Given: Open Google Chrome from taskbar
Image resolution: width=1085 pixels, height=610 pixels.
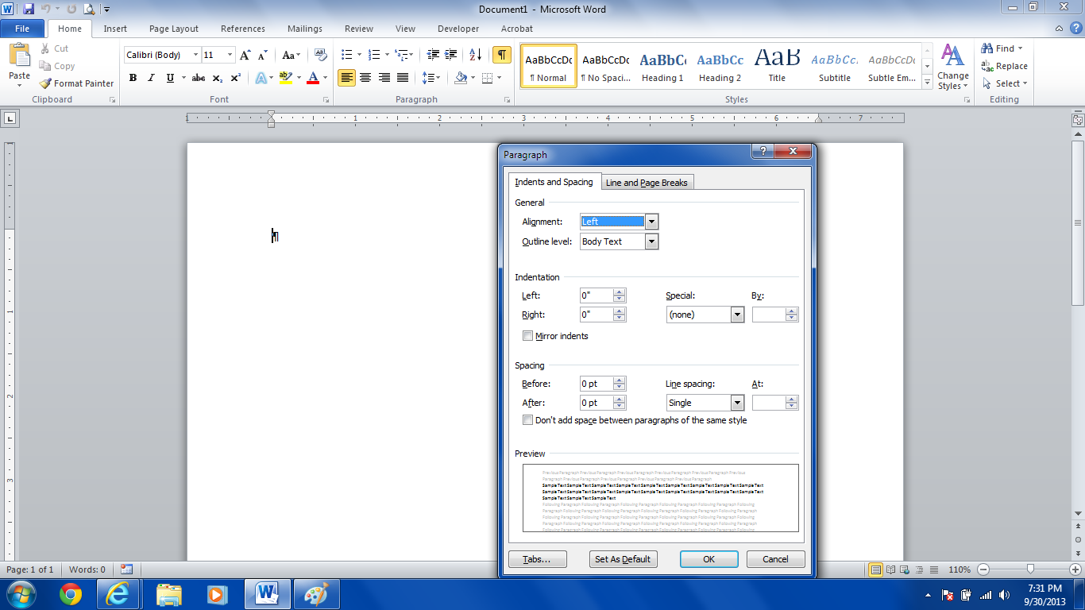Looking at the screenshot, I should 70,594.
